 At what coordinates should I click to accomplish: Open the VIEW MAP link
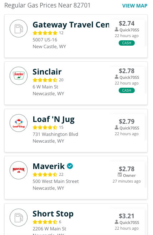point(135,6)
